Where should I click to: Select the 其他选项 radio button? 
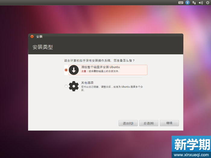click(x=66, y=86)
